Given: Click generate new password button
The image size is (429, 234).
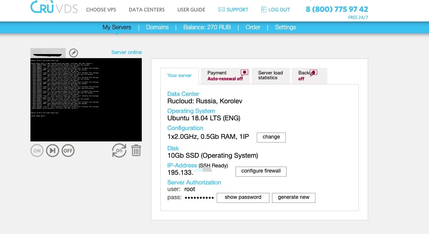Looking at the screenshot, I should click(294, 198).
